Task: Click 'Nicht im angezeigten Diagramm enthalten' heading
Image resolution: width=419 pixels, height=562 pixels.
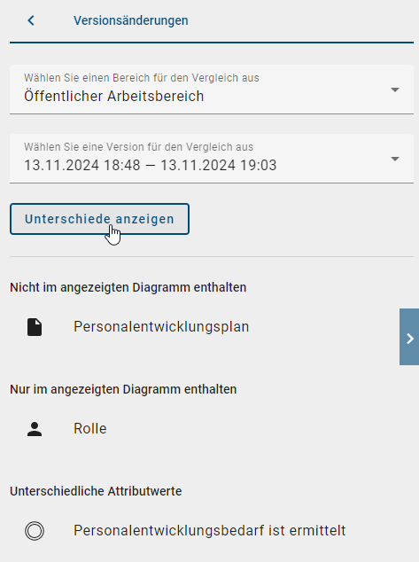Action: pyautogui.click(x=128, y=287)
